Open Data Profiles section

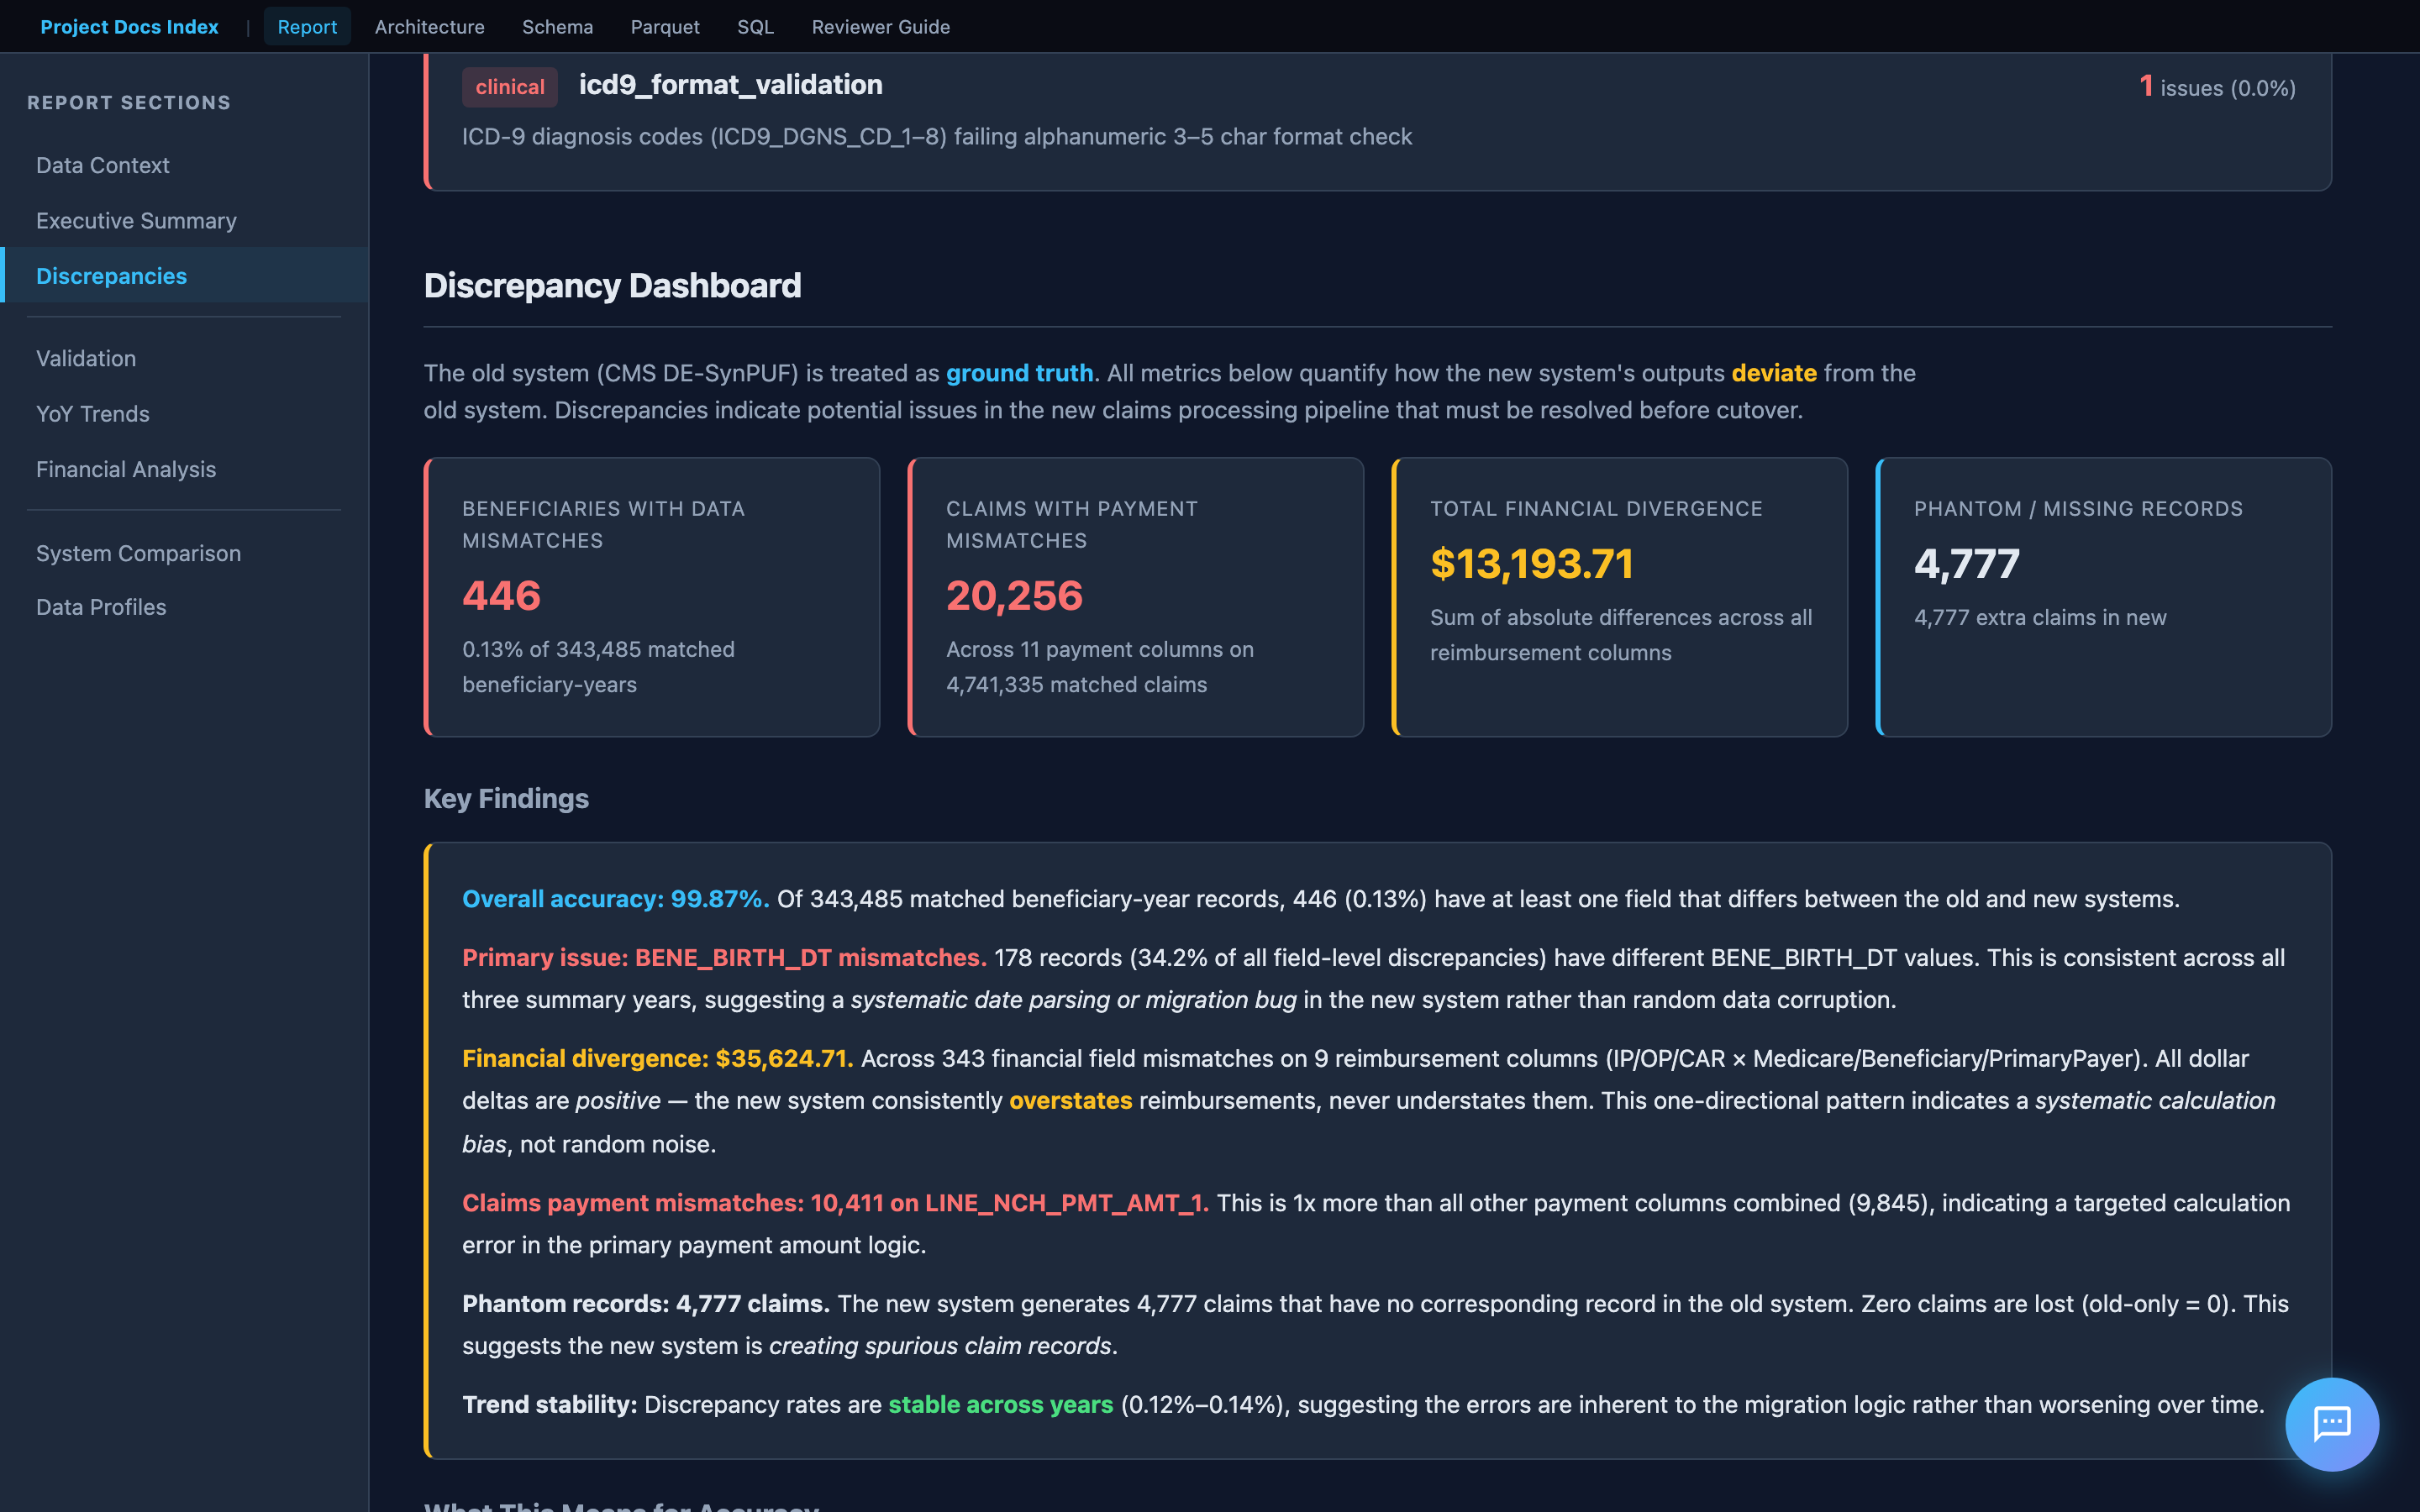click(x=101, y=607)
